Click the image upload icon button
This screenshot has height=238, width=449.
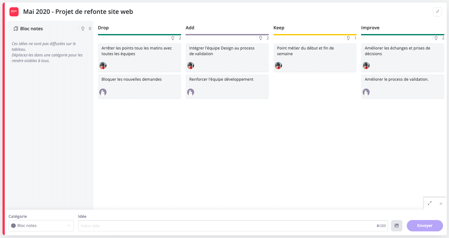click(x=396, y=226)
